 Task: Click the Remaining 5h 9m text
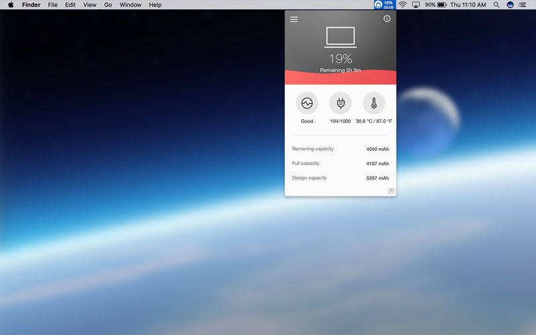pos(340,70)
